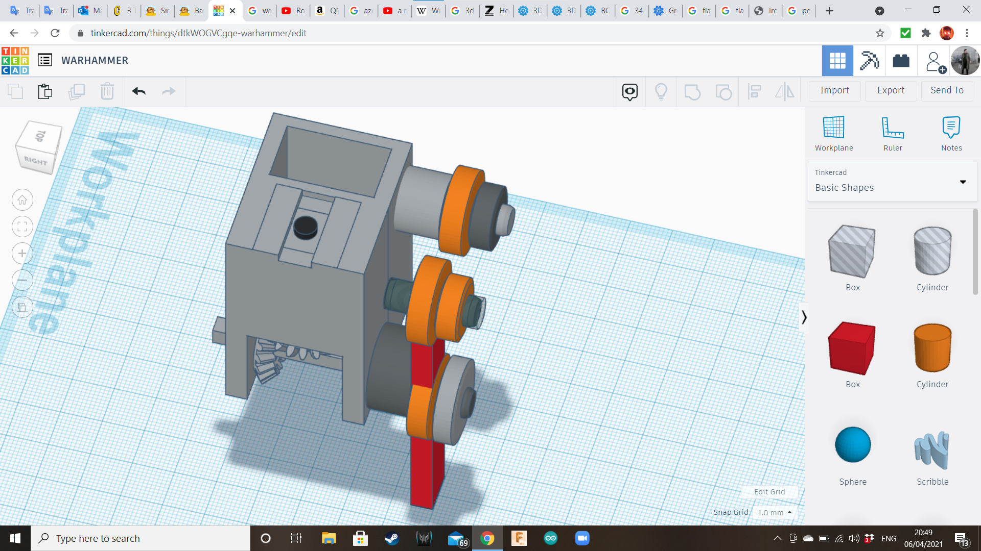981x551 pixels.
Task: Click the RIGHT face of view cube
Action: (36, 161)
